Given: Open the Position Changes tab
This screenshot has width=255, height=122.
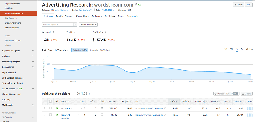Looking at the screenshot, I should click(x=64, y=16).
